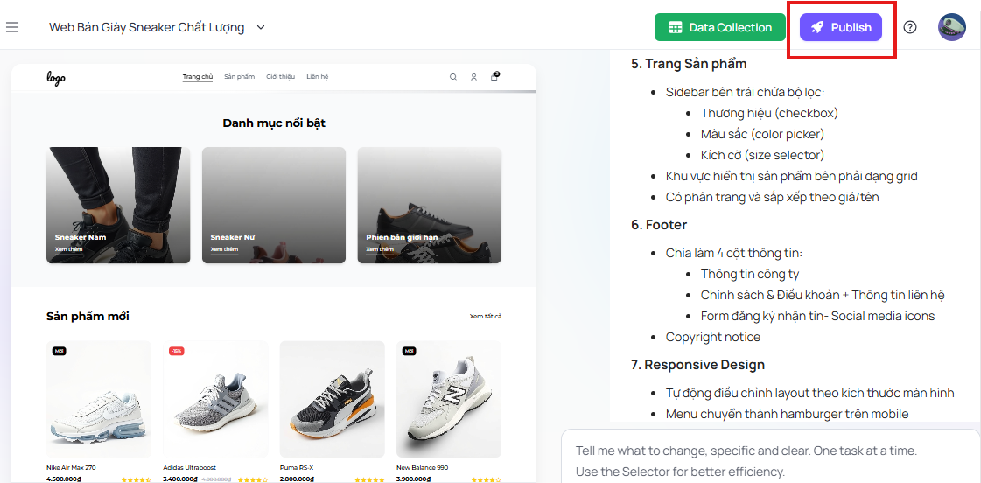Click the help question mark icon
Screen dimensions: 981x483
point(910,27)
